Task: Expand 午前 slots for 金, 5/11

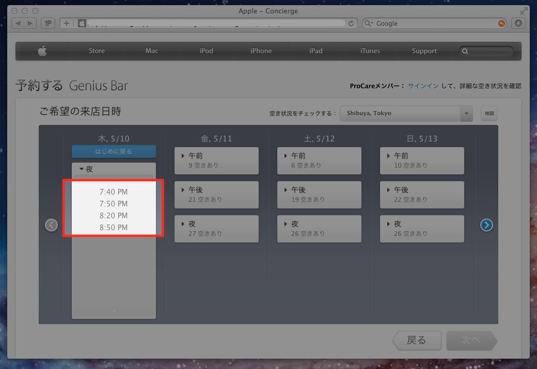Action: coord(216,161)
